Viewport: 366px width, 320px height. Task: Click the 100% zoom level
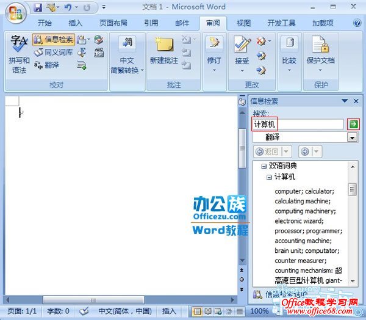point(259,311)
